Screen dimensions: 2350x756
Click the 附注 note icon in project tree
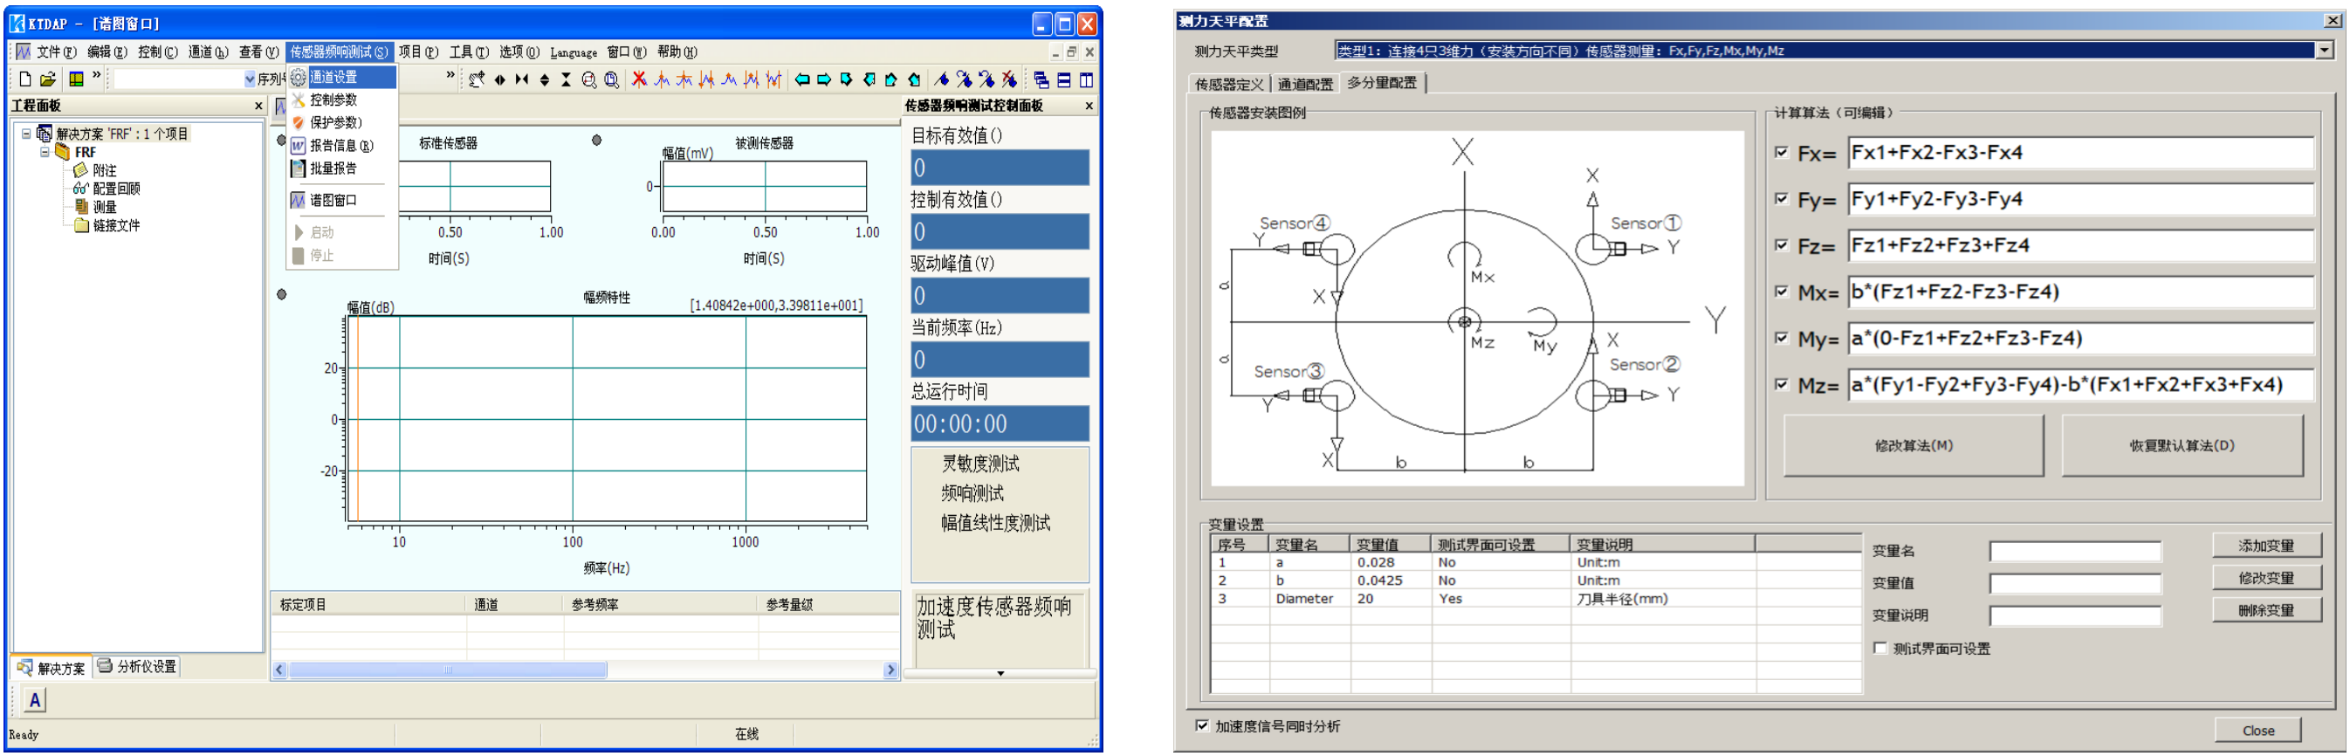pos(80,170)
